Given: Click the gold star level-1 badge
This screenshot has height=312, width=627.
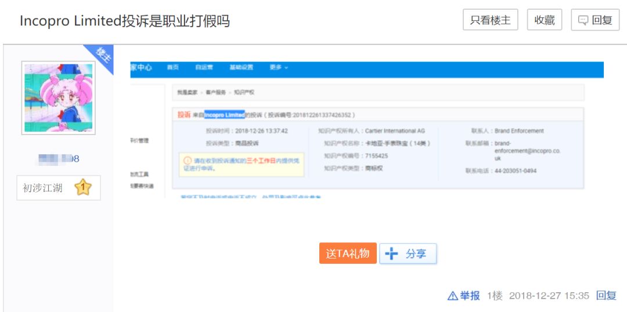Looking at the screenshot, I should coord(83,187).
